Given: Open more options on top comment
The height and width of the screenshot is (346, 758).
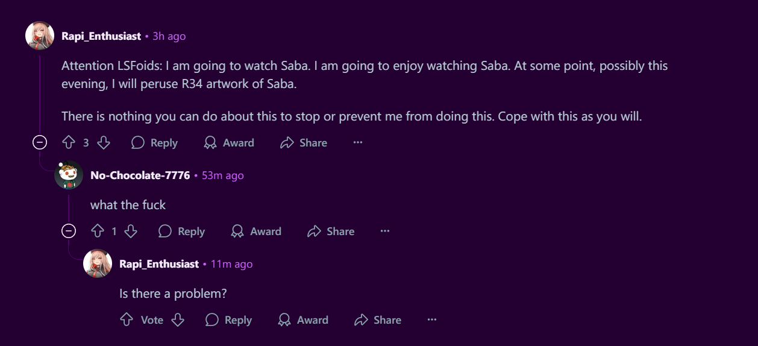Looking at the screenshot, I should [358, 143].
